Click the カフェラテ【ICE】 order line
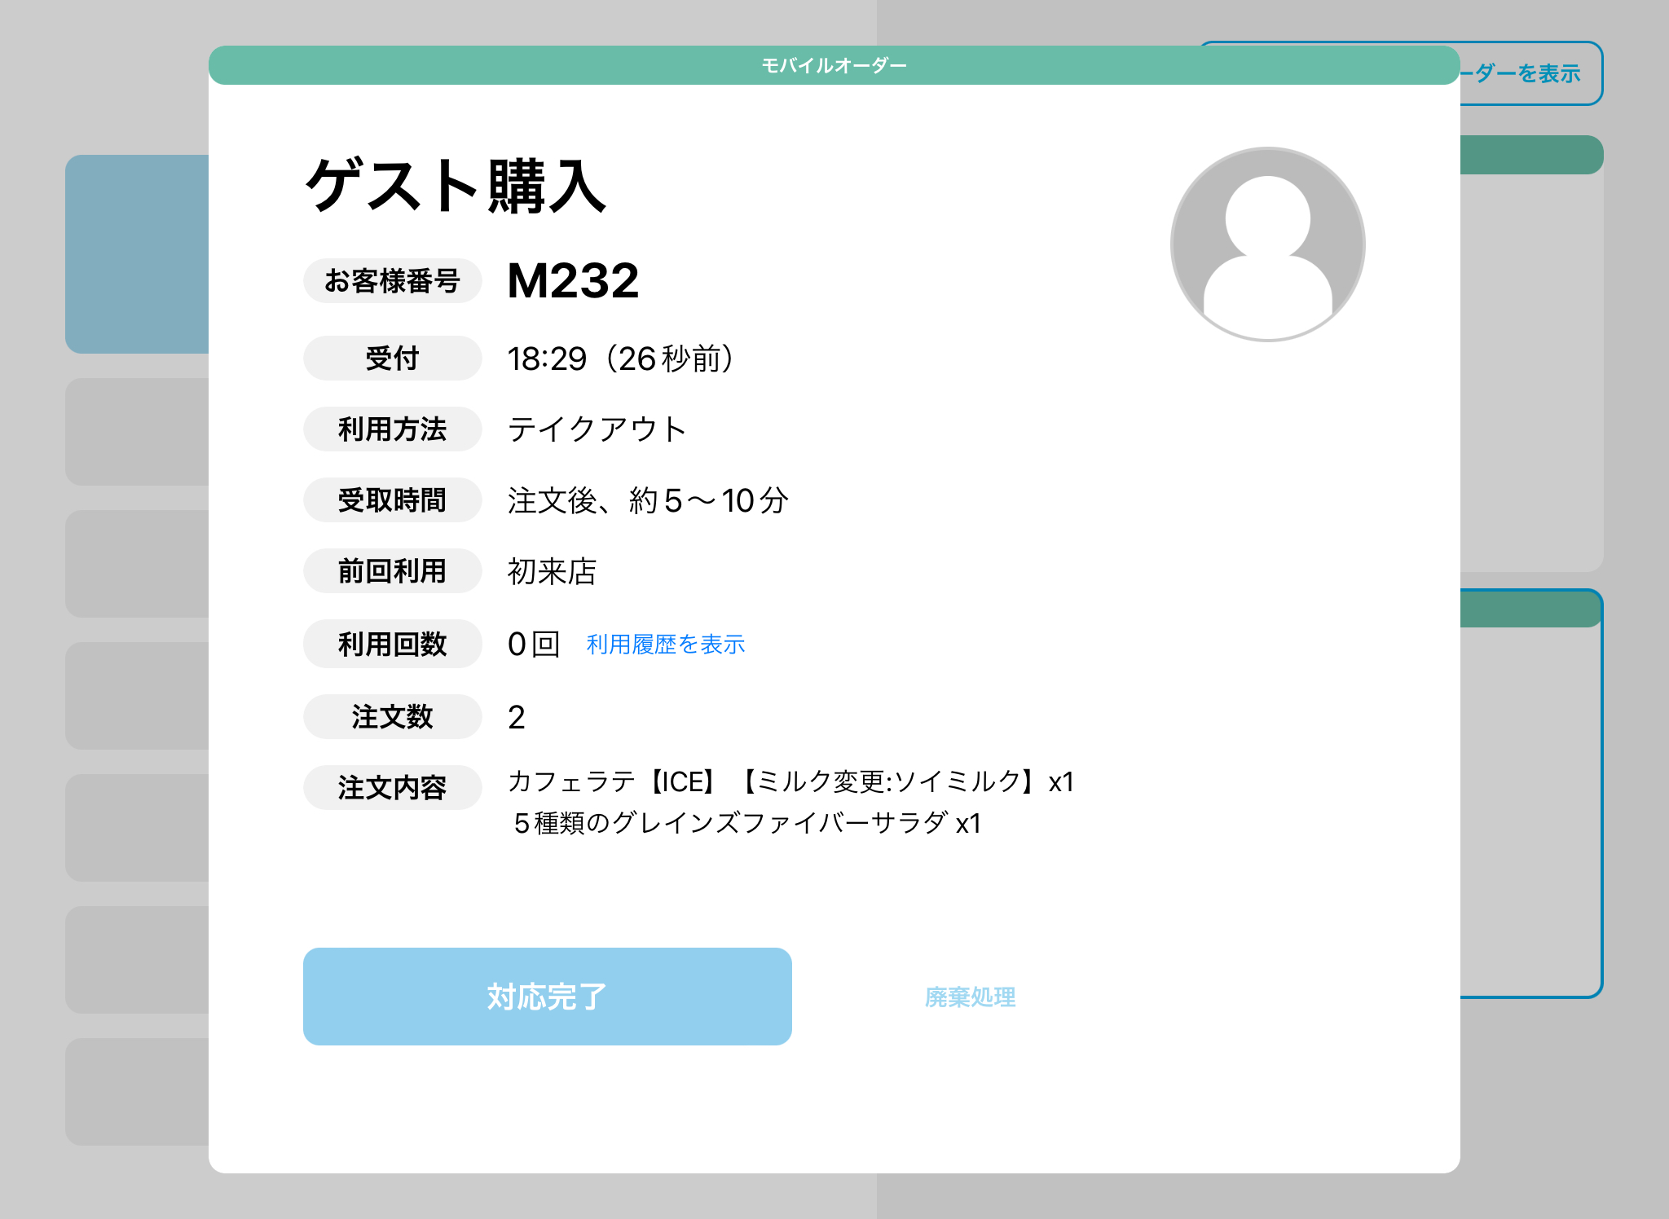Screen dimensions: 1669x1219 click(790, 782)
